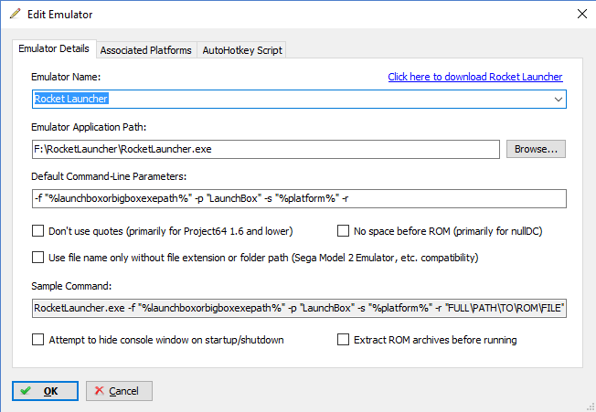Click the Sample Command text box
Viewport: 596px width, 412px height.
(x=298, y=309)
